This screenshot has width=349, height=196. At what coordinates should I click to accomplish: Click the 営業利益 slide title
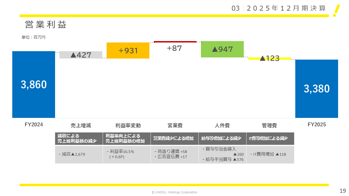(46, 24)
